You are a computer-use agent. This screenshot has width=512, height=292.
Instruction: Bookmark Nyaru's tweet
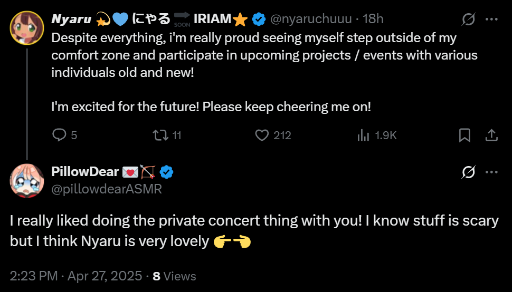[464, 135]
